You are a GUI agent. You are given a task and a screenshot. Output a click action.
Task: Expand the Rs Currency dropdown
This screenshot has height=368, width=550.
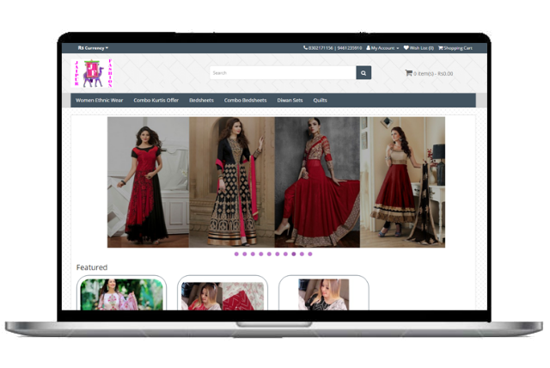click(x=93, y=48)
